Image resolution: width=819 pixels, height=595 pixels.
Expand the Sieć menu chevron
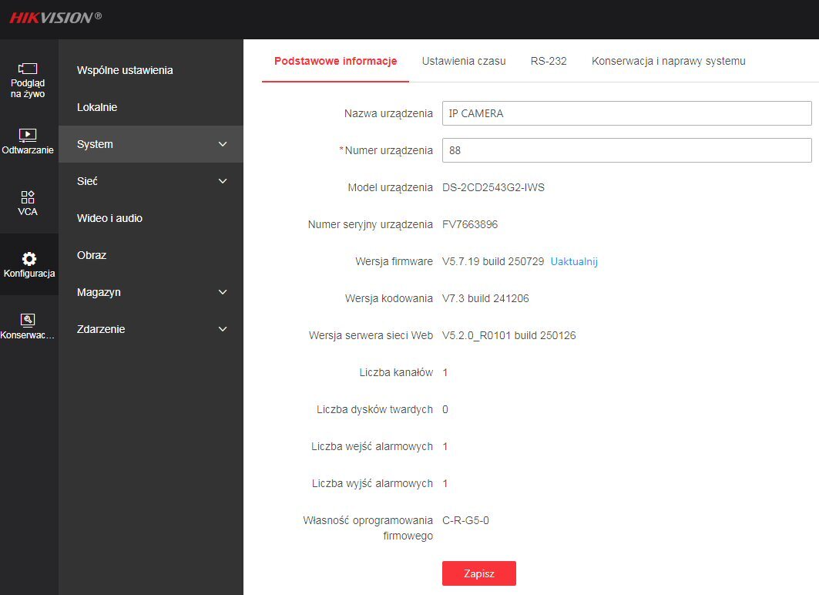(x=223, y=181)
